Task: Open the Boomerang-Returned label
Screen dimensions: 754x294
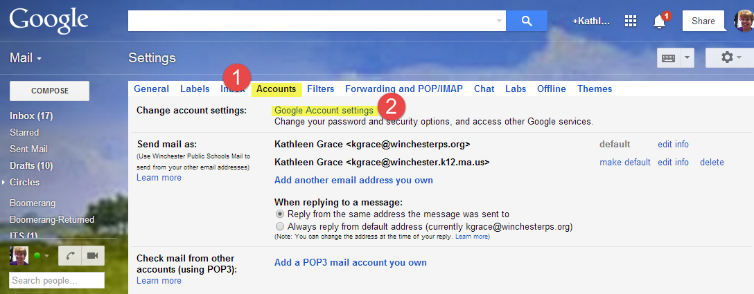Action: (x=52, y=219)
